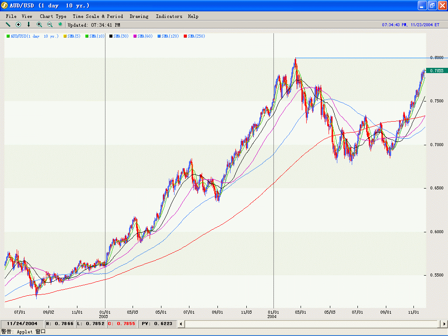Minimize the AUD/USD chart window
The image size is (448, 336).
point(422,5)
